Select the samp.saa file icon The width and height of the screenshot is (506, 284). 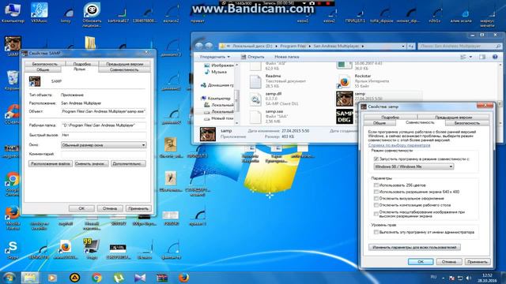point(255,117)
